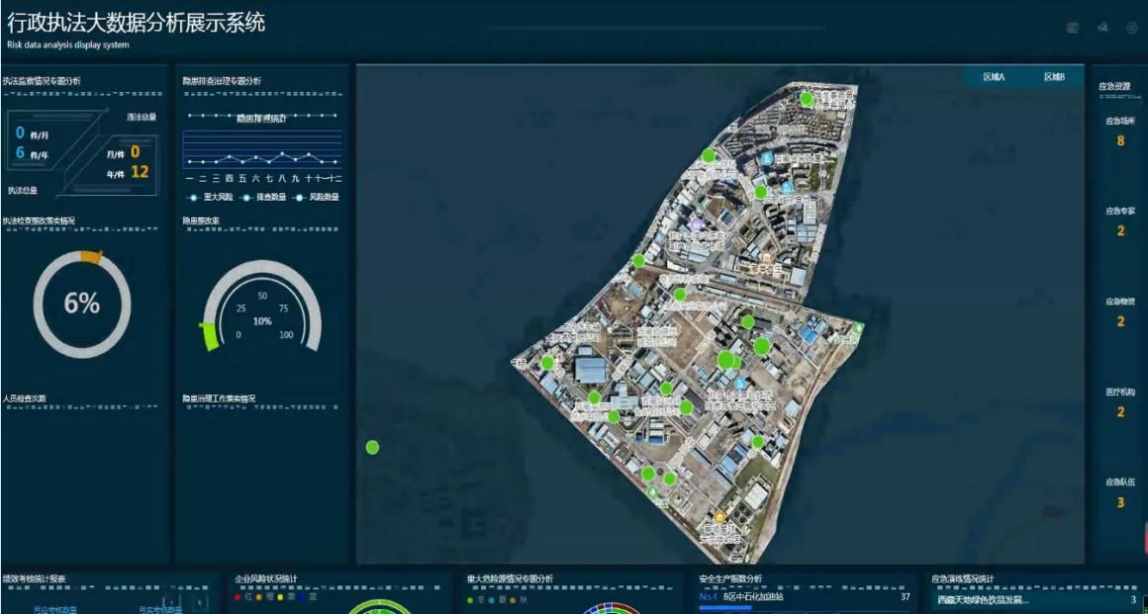
Task: Open the 应急队伍 count of 3
Action: (1120, 502)
